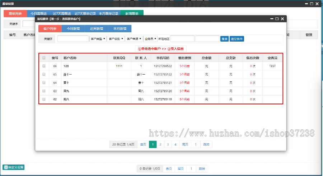Select checkbox for customer 周九
This screenshot has height=176, width=323.
[44, 91]
